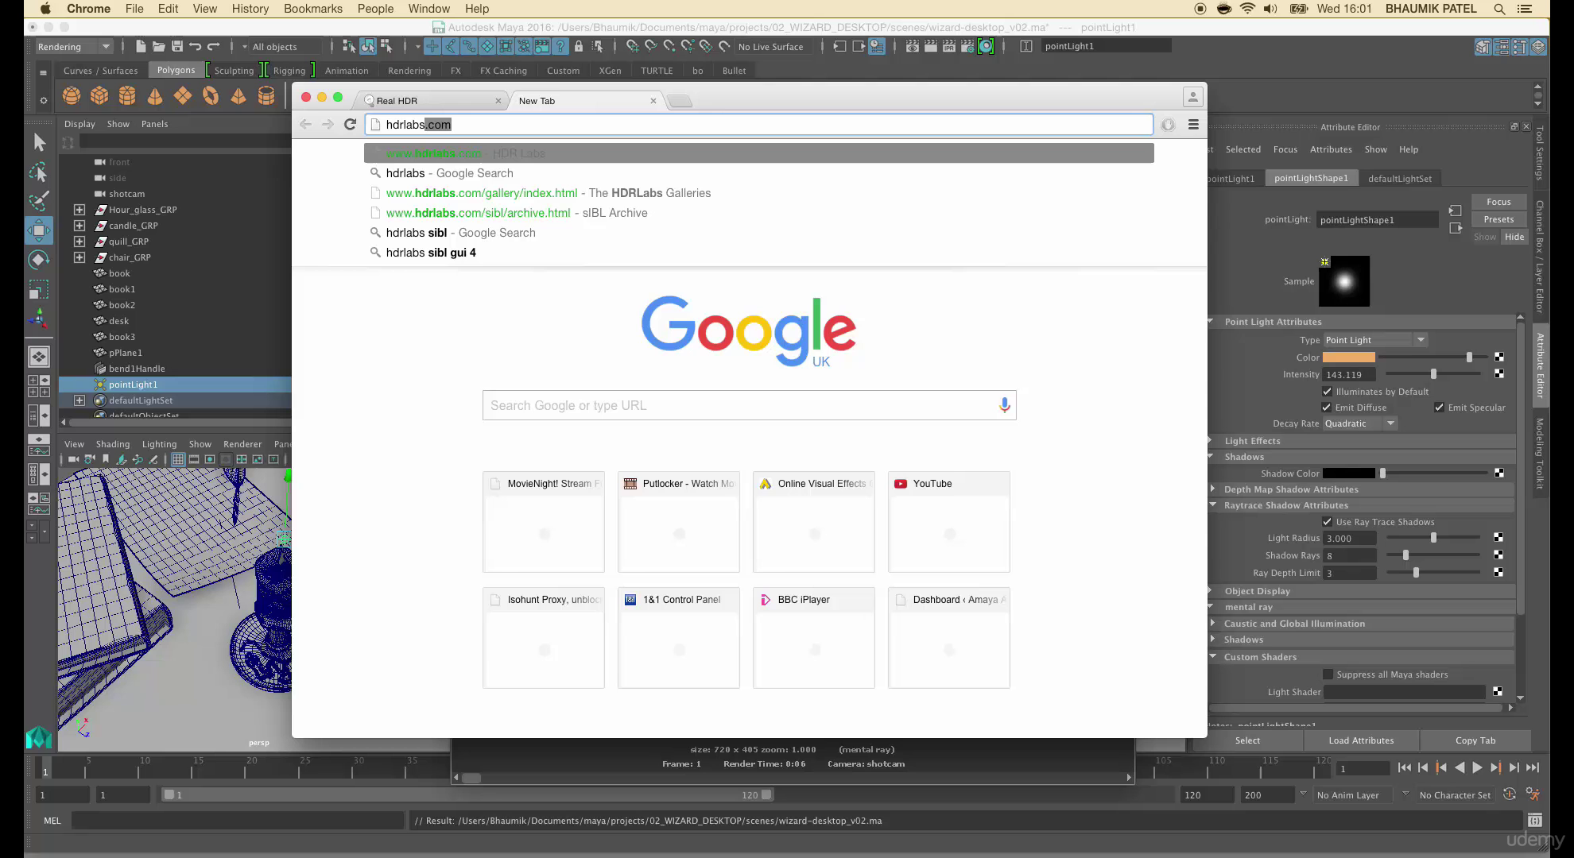This screenshot has height=858, width=1574.
Task: Open script editor icon at bottom right
Action: (x=1535, y=820)
